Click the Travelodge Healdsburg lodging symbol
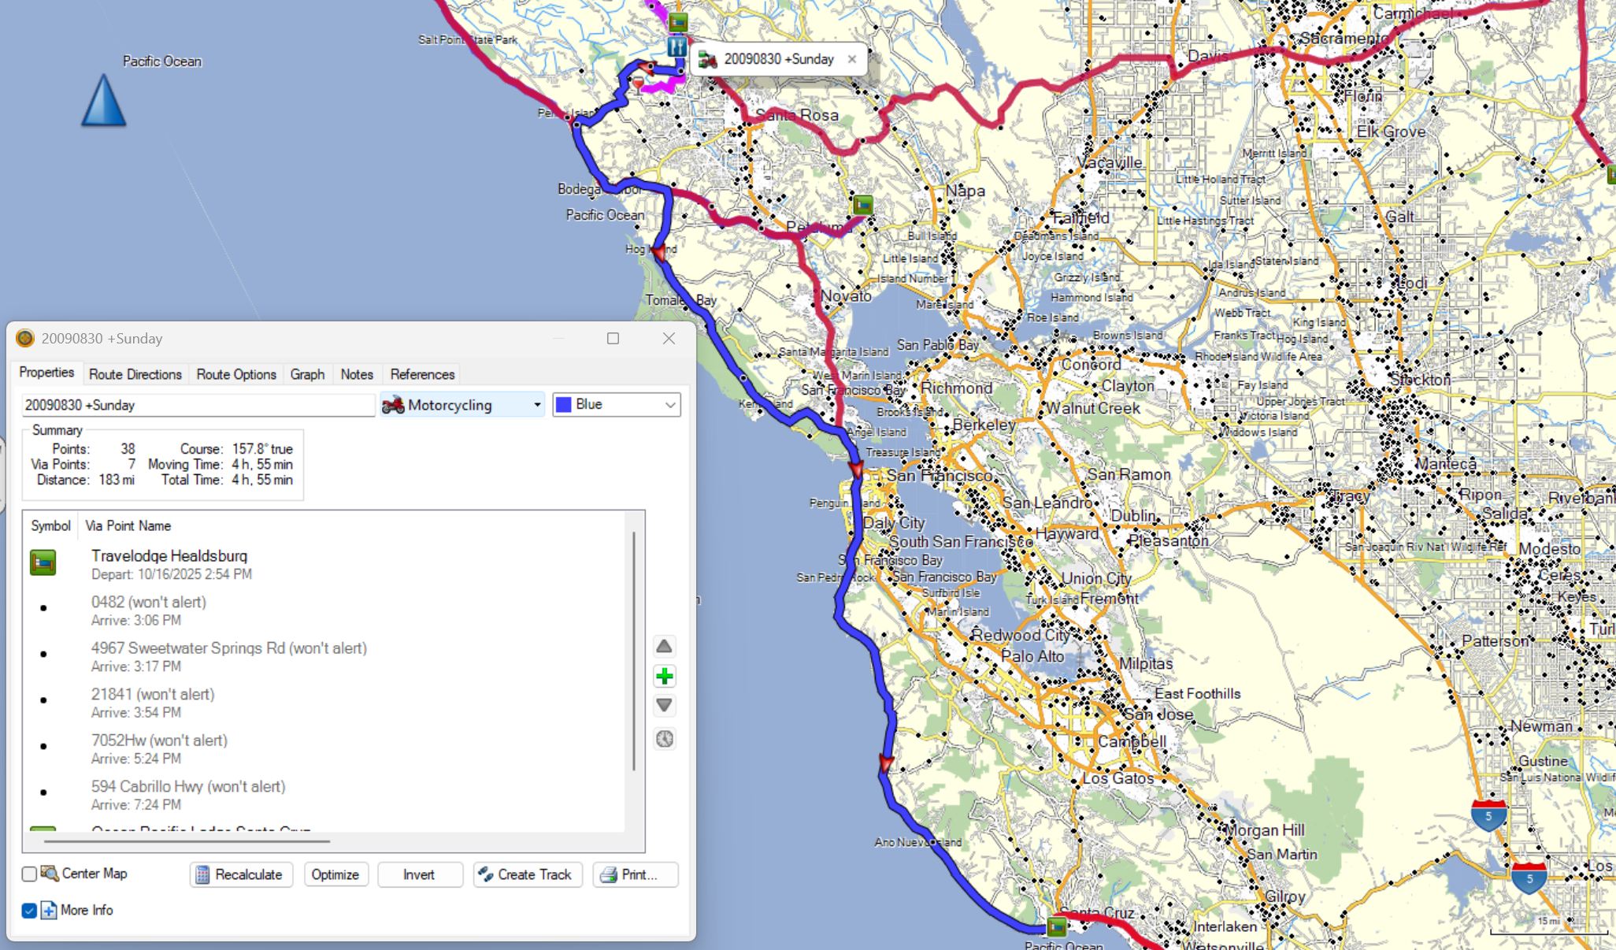This screenshot has width=1616, height=950. tap(43, 563)
